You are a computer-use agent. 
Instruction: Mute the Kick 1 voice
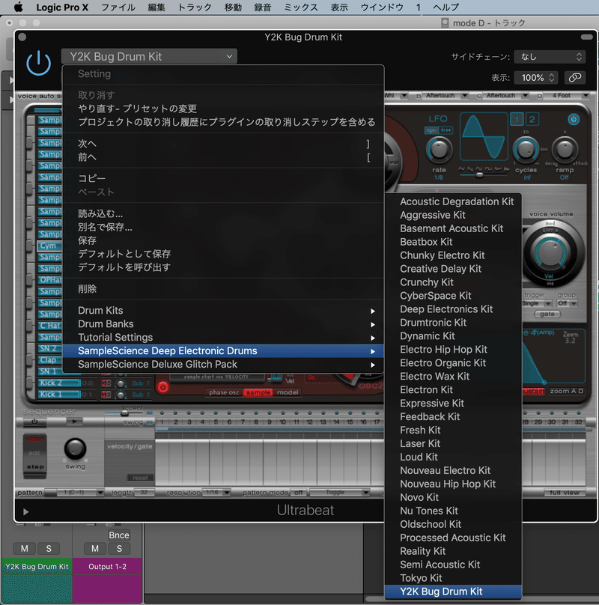click(103, 395)
